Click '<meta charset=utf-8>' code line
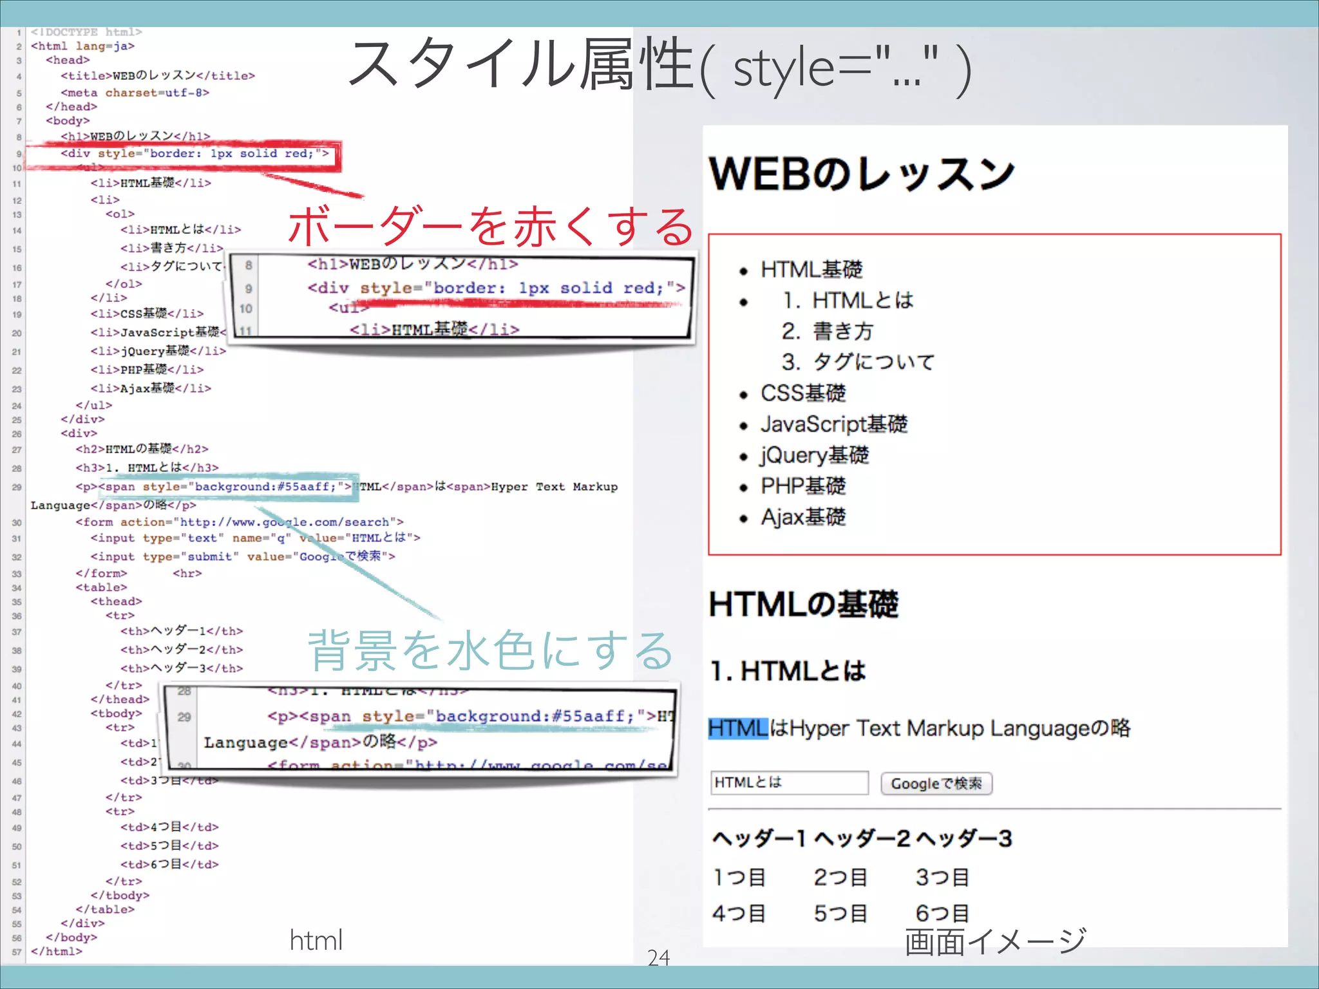This screenshot has width=1319, height=989. 135,93
